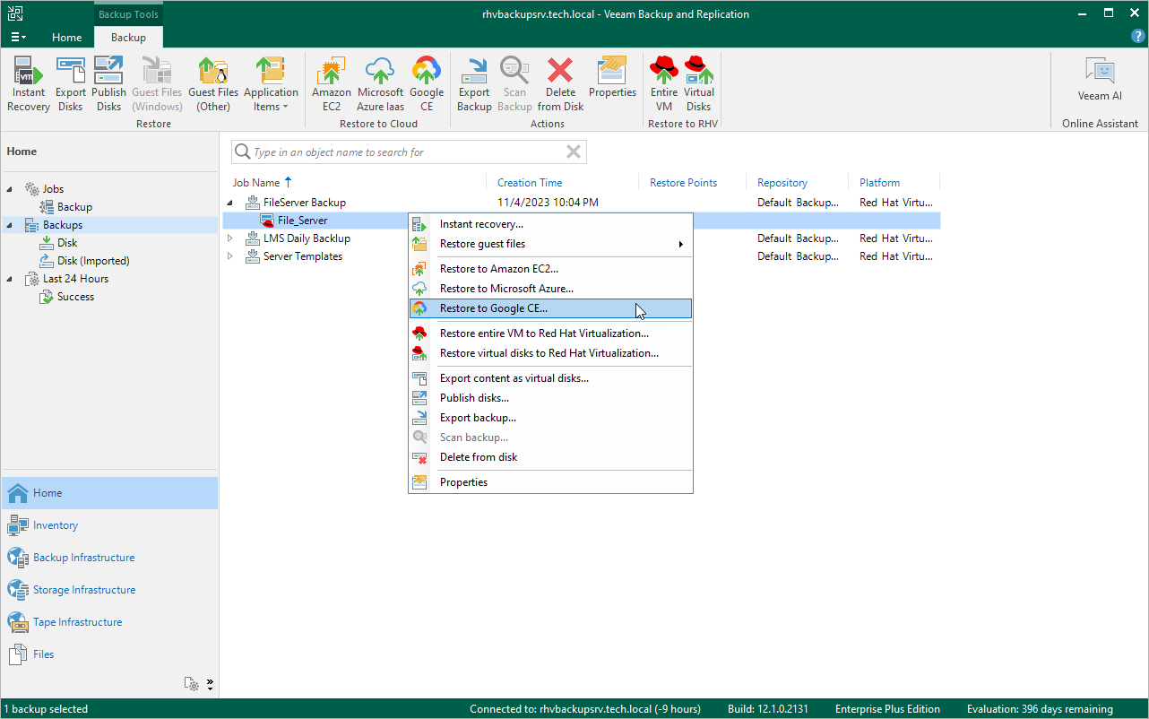Image resolution: width=1149 pixels, height=719 pixels.
Task: Choose Properties in the context menu
Action: tap(551, 482)
